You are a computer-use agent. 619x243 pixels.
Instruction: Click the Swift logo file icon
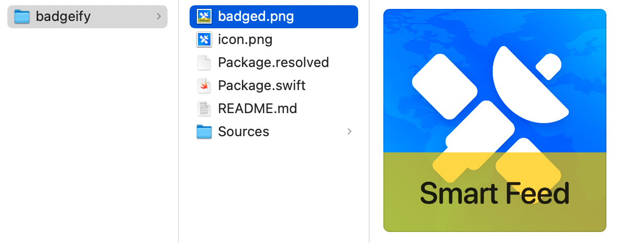pos(204,86)
